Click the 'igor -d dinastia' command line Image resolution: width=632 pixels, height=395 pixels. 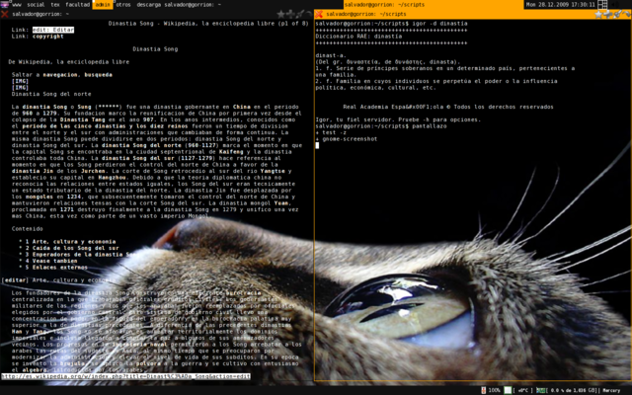click(439, 24)
